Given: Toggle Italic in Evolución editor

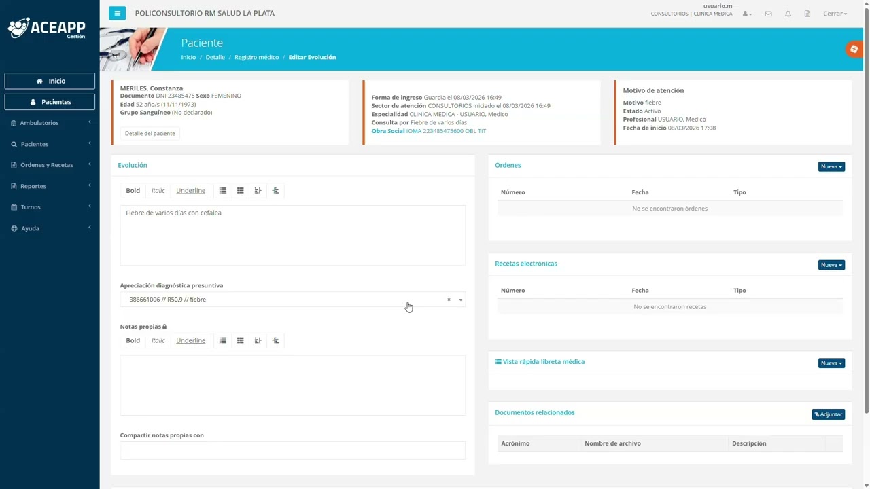Looking at the screenshot, I should tap(158, 191).
